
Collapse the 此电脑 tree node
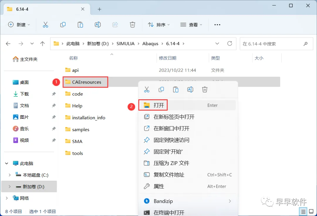7,163
